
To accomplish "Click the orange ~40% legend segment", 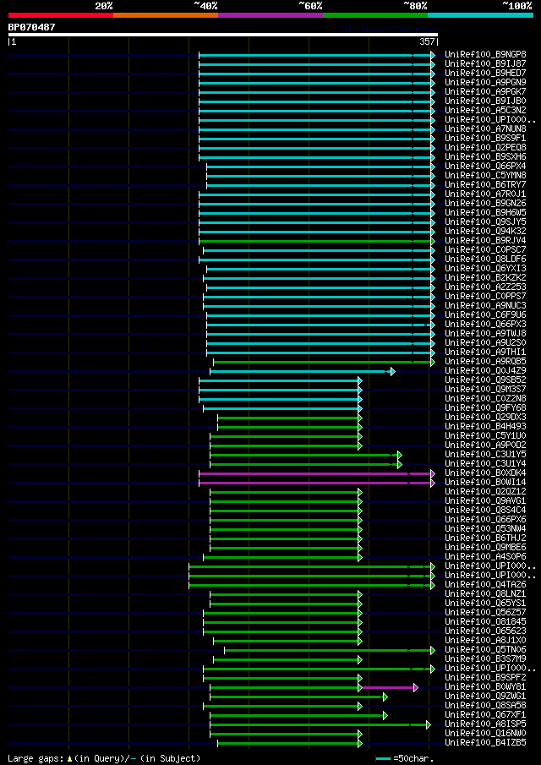I will click(166, 15).
